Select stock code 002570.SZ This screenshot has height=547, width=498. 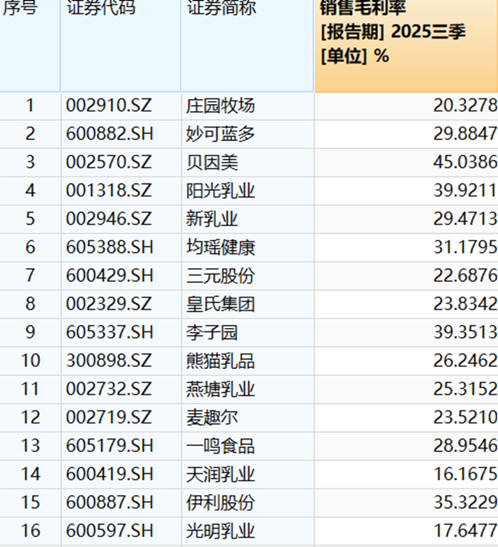pyautogui.click(x=109, y=162)
